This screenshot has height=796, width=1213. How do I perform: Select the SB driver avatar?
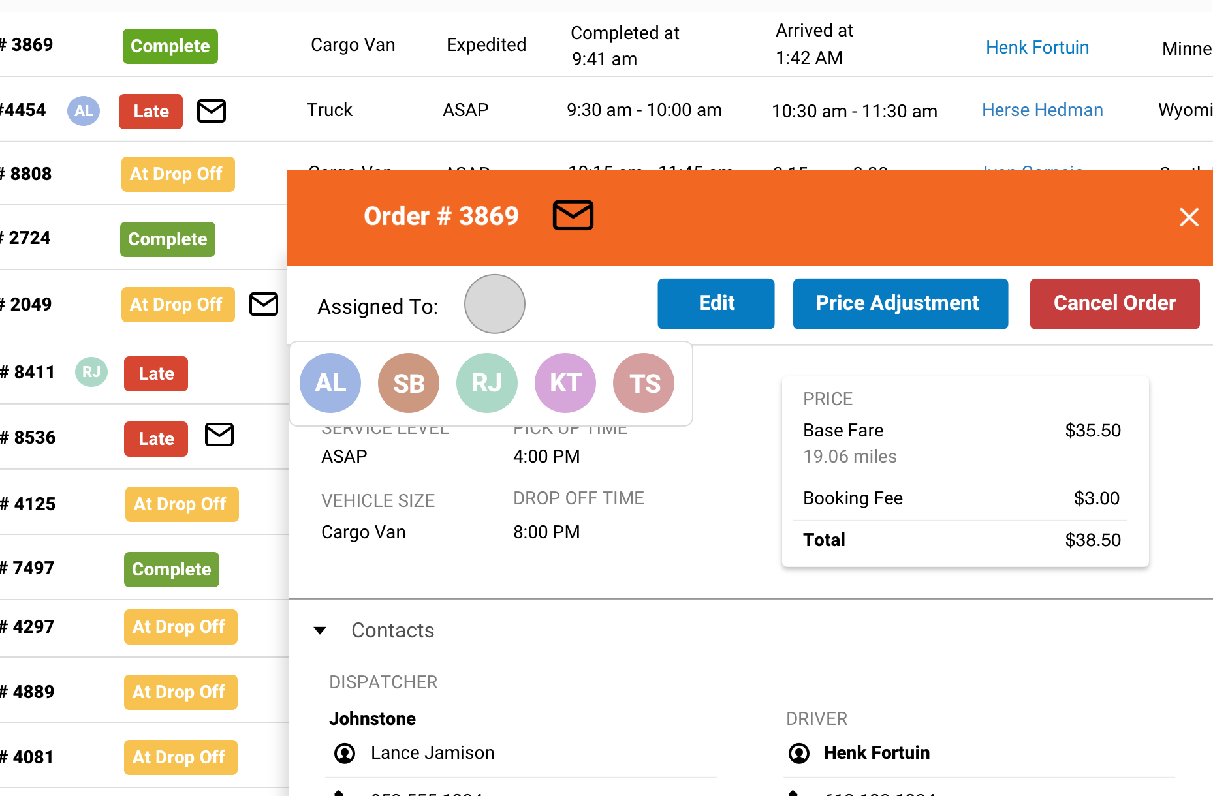pos(409,383)
